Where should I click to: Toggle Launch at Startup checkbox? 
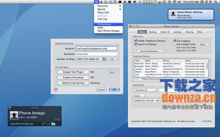(x=136, y=44)
